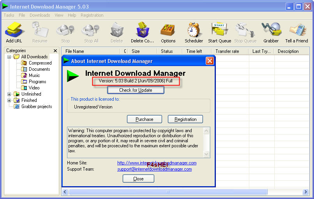This screenshot has width=314, height=199.
Task: Open the File menu
Action: pyautogui.click(x=22, y=15)
